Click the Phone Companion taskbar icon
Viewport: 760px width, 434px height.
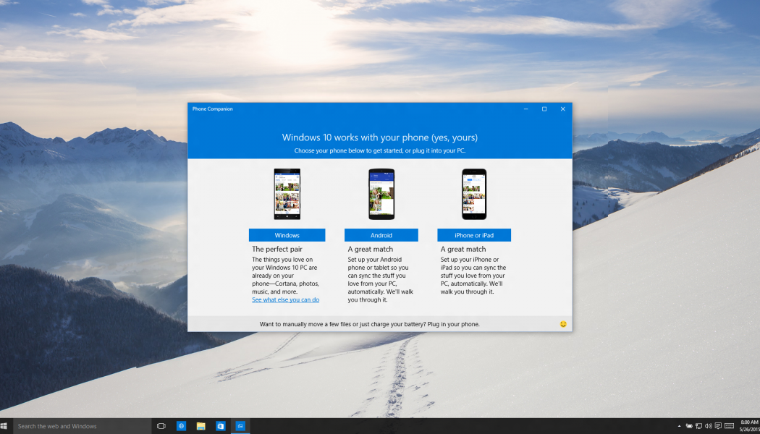click(x=240, y=426)
